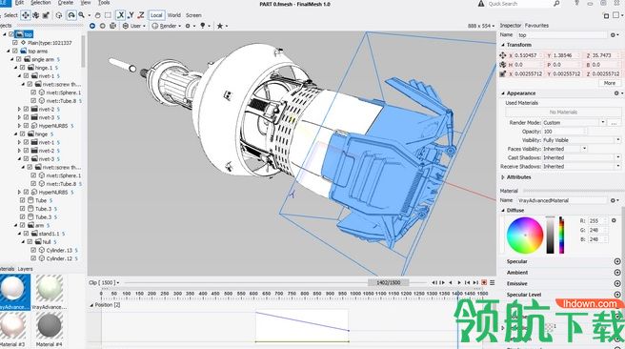Image resolution: width=625 pixels, height=349 pixels.
Task: Click the grayscale brightness strip
Action: tap(550, 235)
